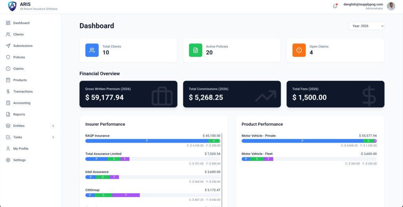This screenshot has height=207, width=403.
Task: Click the blue Total Clients icon
Action: coord(92,50)
